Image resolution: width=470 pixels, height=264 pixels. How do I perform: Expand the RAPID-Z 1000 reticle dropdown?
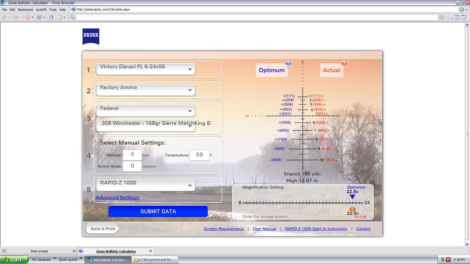(146, 185)
